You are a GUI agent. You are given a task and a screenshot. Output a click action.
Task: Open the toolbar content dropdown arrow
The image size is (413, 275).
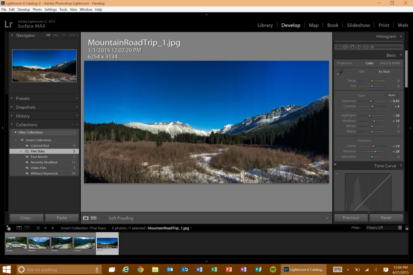click(x=327, y=218)
